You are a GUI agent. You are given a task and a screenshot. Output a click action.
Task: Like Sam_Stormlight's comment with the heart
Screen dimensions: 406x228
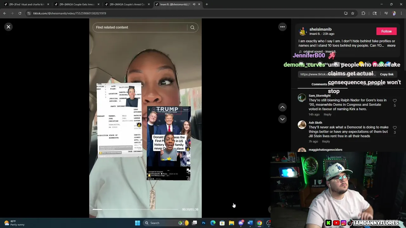[395, 101]
